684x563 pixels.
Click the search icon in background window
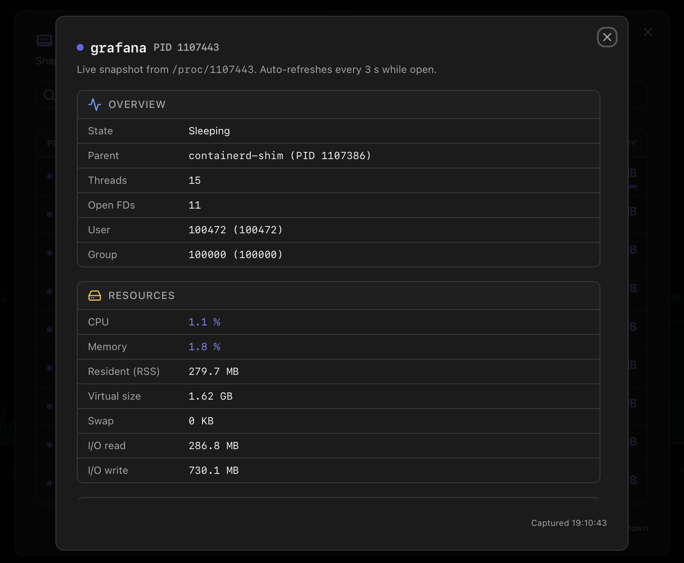49,95
